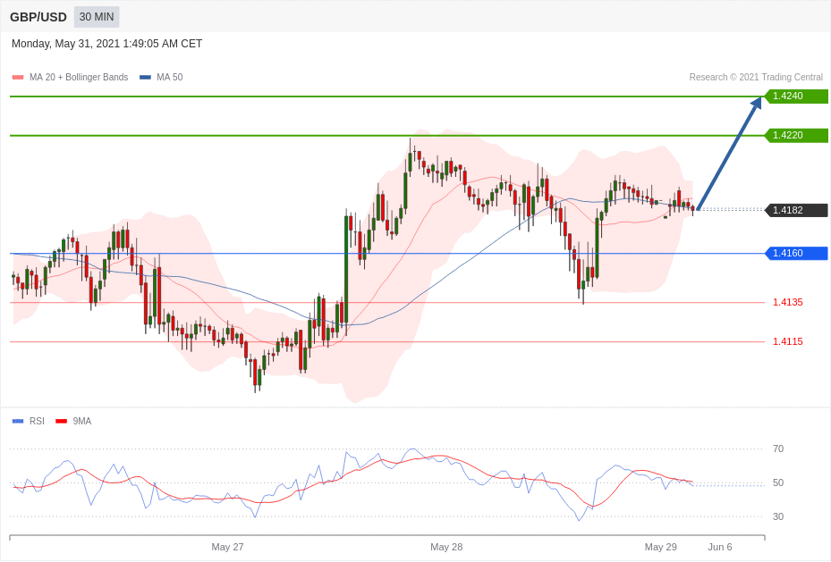
Task: Select the green 1.4240 target price tag
Action: [x=796, y=96]
